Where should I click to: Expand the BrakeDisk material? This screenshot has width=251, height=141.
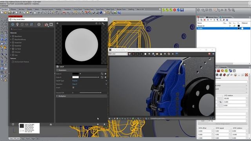(x=11, y=43)
